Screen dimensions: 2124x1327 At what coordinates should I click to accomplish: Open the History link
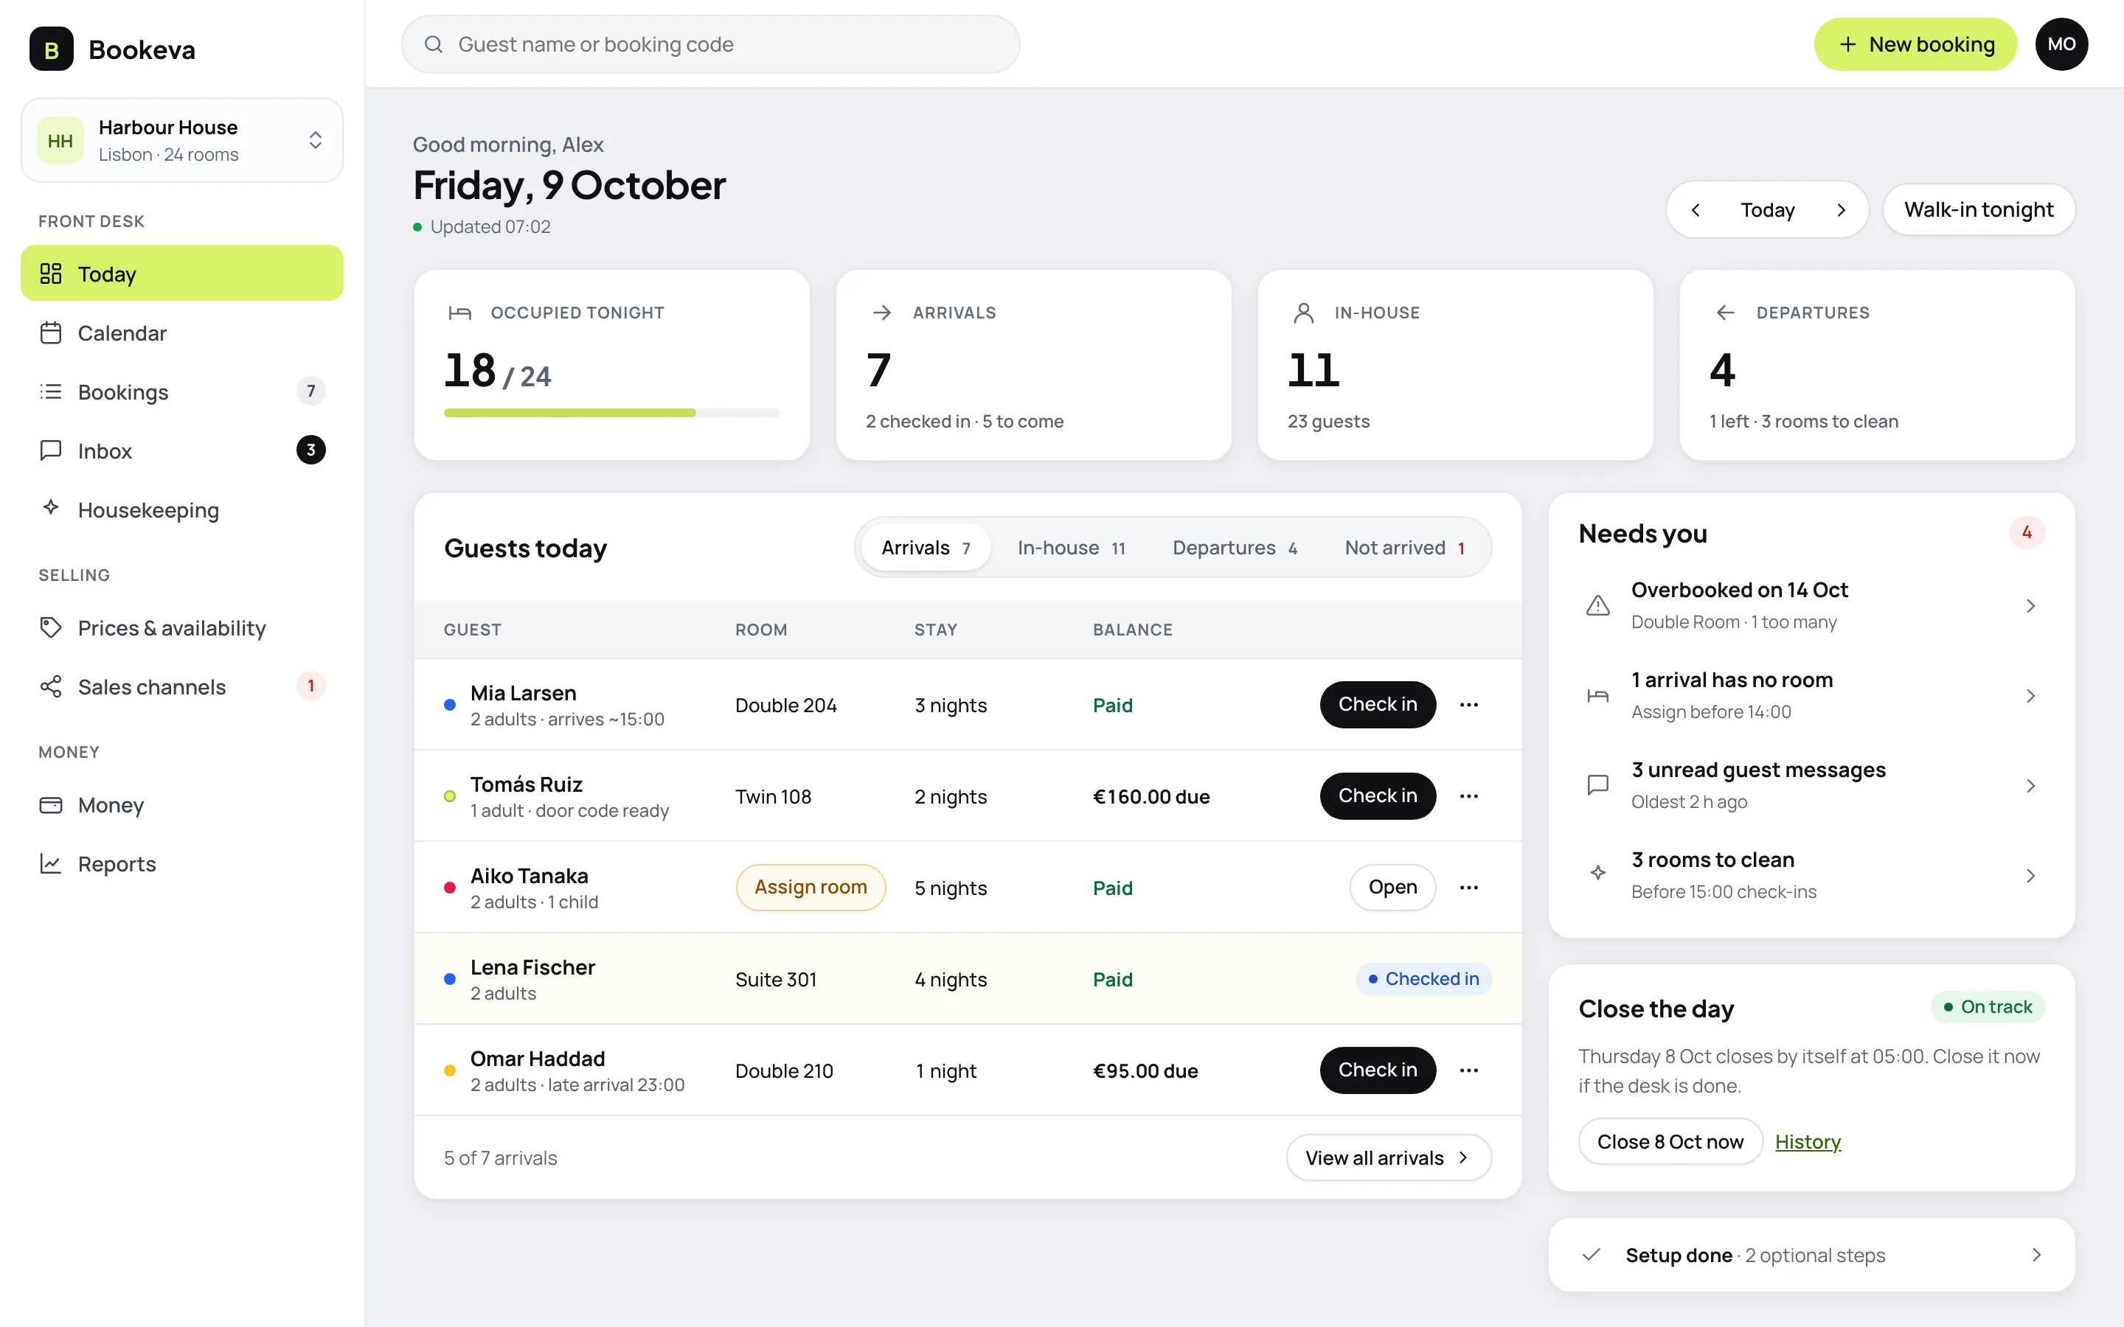tap(1807, 1141)
